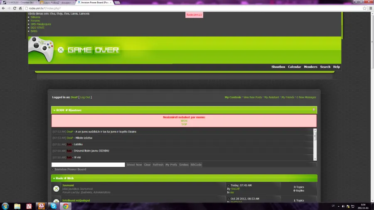This screenshot has width=374, height=210.
Task: Open My Assistant
Action: pos(271,97)
